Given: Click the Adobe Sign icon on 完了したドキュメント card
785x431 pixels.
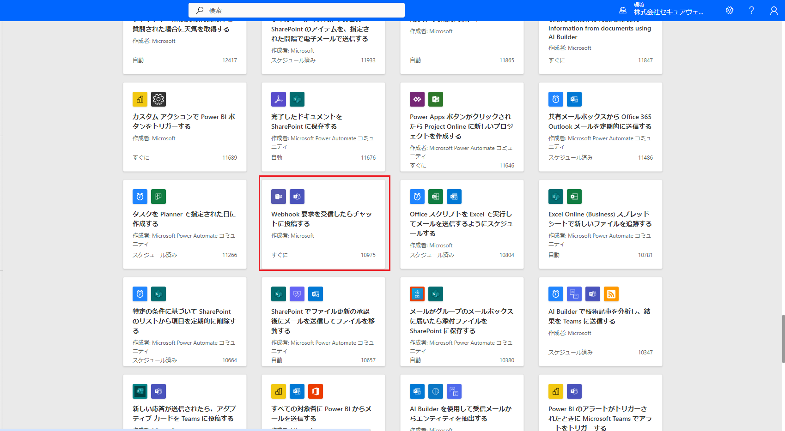Looking at the screenshot, I should pyautogui.click(x=279, y=99).
